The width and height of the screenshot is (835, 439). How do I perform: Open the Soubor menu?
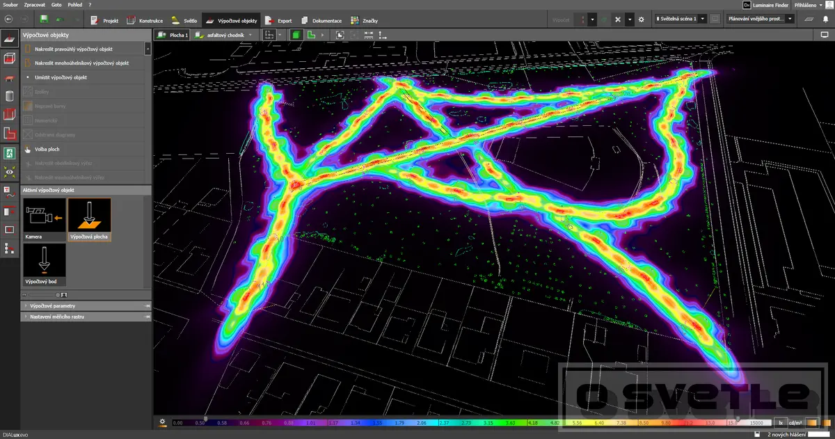tap(10, 4)
